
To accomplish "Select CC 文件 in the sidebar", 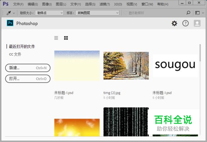I will (15, 54).
